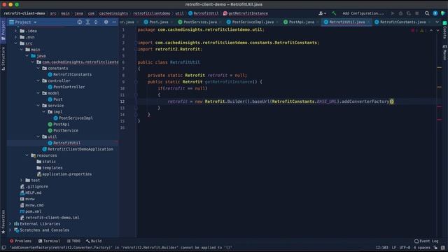Collapse the src folder
The height and width of the screenshot is (252, 448).
point(15,43)
